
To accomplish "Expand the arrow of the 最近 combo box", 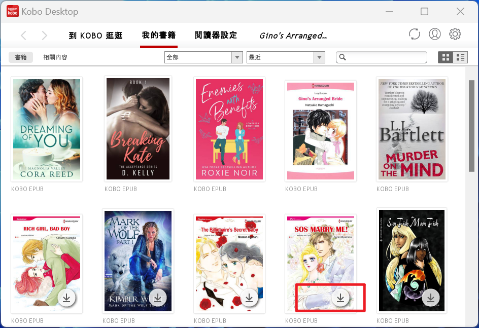I will [319, 57].
